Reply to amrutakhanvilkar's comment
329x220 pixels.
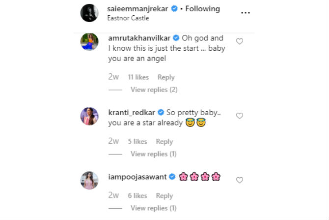point(166,77)
